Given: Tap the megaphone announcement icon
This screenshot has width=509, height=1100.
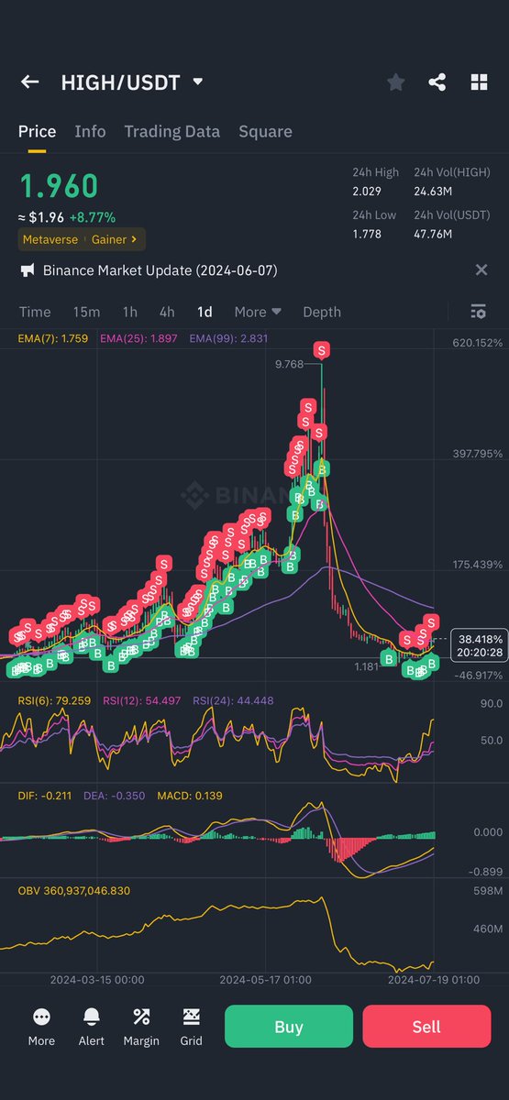Looking at the screenshot, I should [x=28, y=270].
